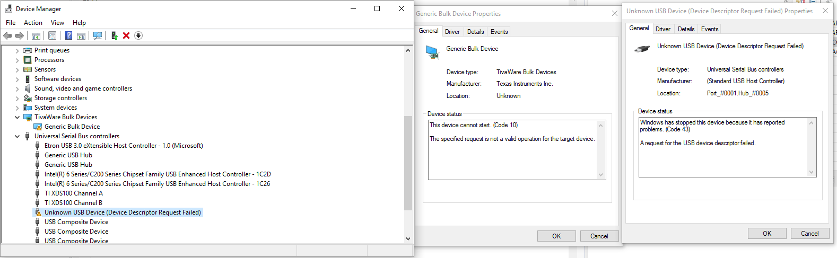Click 'A request for the USB device descriptor failed.' text
The image size is (837, 258).
click(697, 143)
